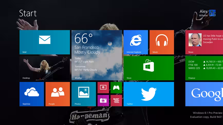Open the Weather tile for San Francisco
The image size is (223, 125).
pyautogui.click(x=97, y=55)
